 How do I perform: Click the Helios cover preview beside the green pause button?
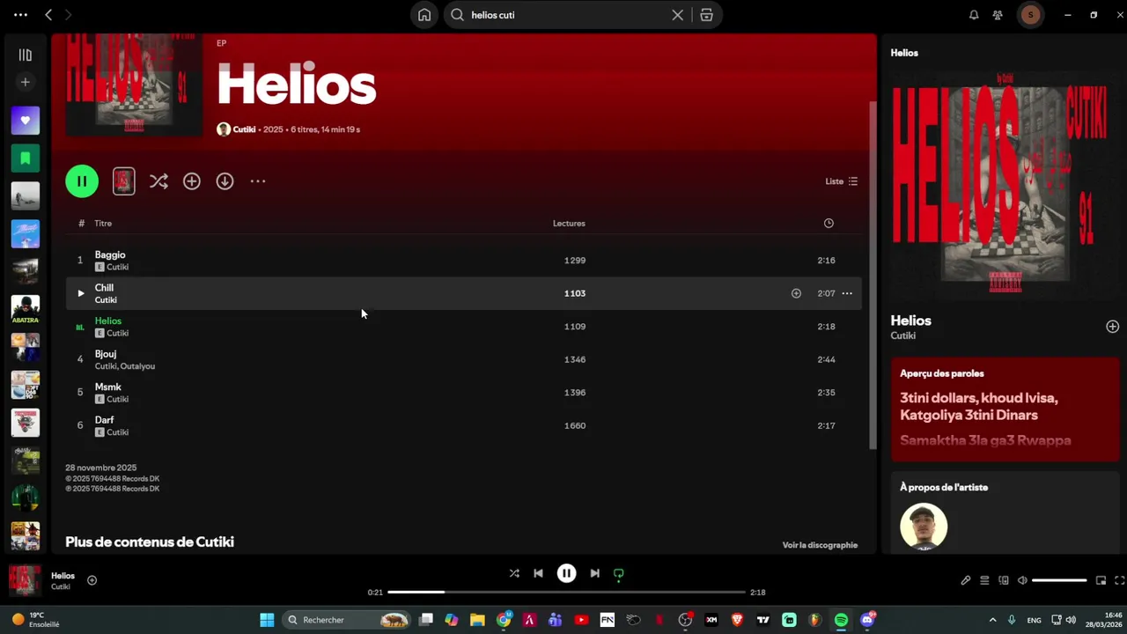click(124, 181)
